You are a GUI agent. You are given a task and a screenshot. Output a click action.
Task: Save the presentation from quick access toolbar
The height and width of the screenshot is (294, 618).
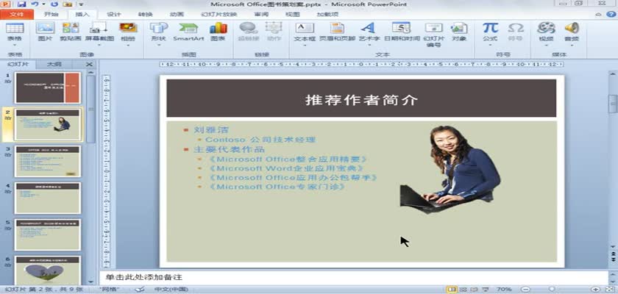21,4
